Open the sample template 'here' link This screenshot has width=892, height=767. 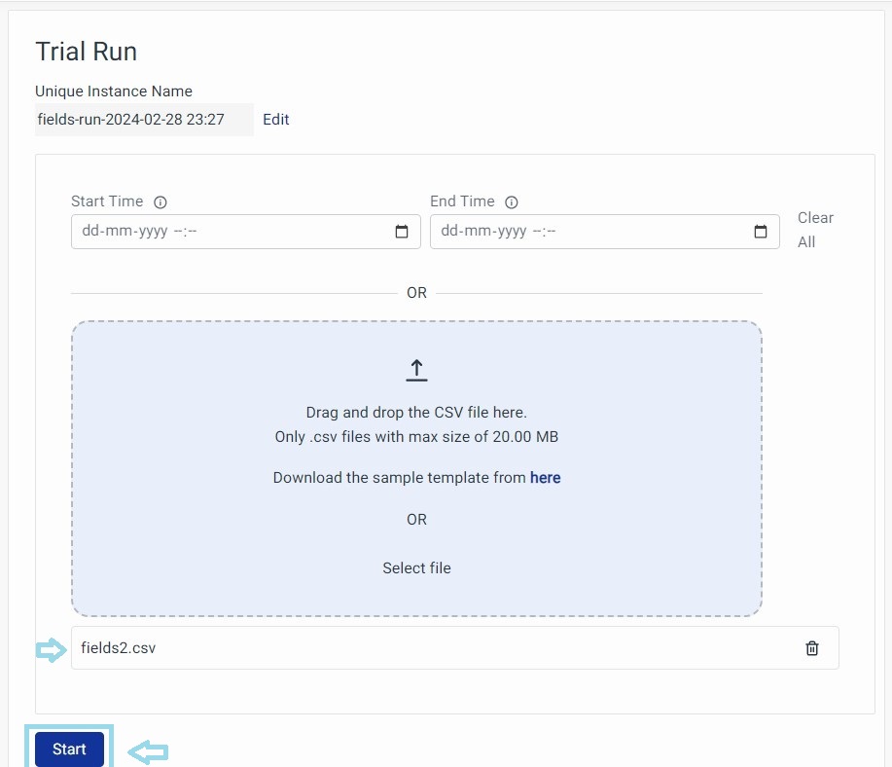[x=545, y=478]
